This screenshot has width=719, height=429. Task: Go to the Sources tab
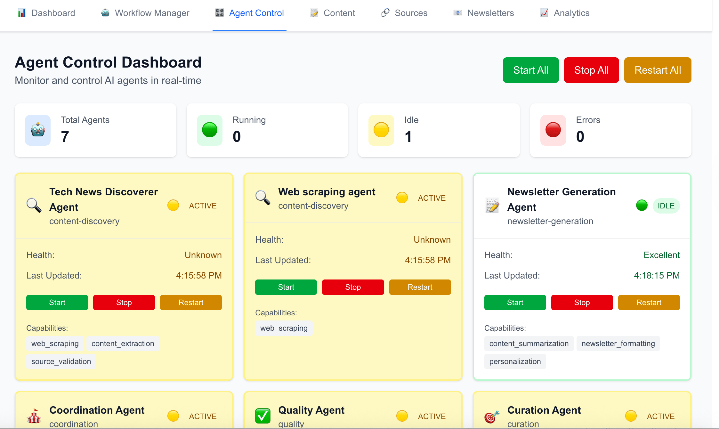[x=404, y=13]
